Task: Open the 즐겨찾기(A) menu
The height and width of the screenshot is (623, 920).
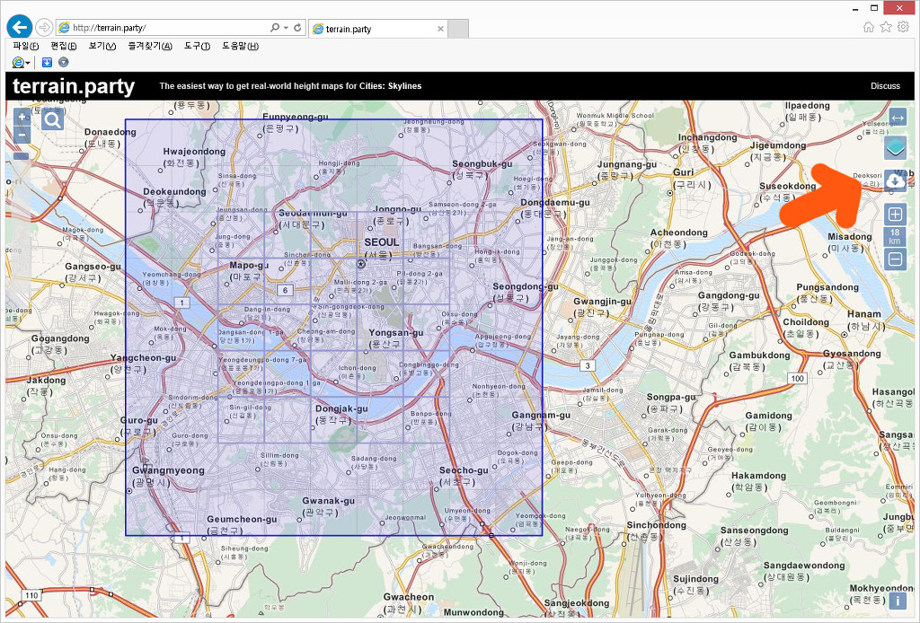Action: point(149,46)
